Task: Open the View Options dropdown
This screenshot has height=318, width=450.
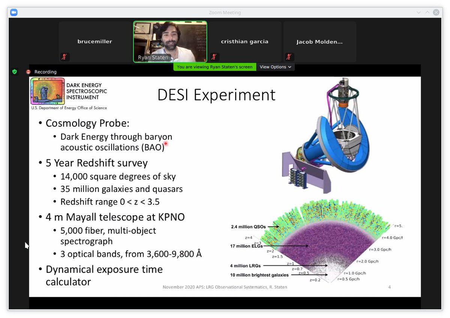Action: point(276,67)
